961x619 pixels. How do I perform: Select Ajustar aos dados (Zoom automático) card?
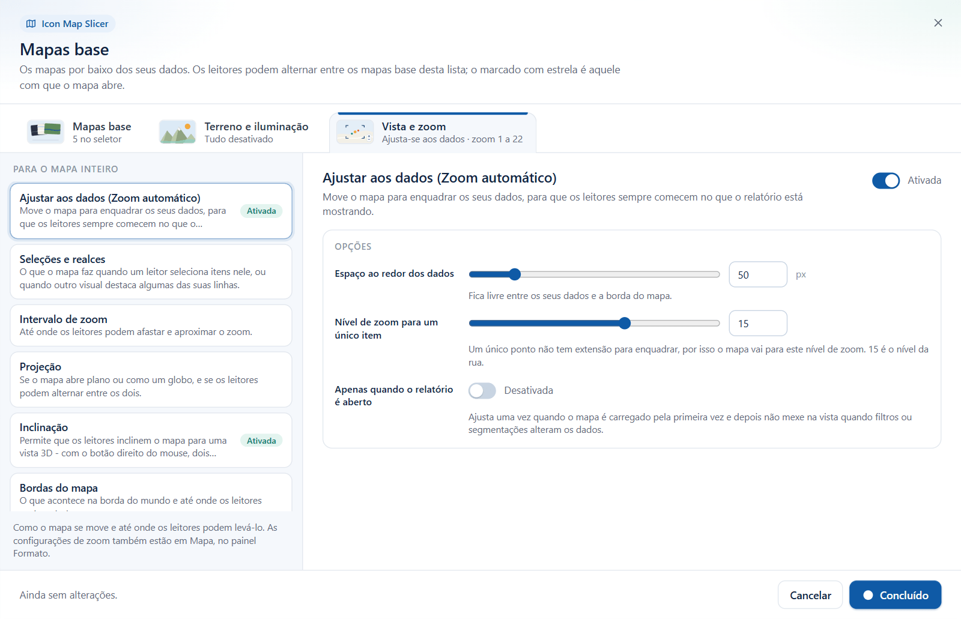(151, 211)
